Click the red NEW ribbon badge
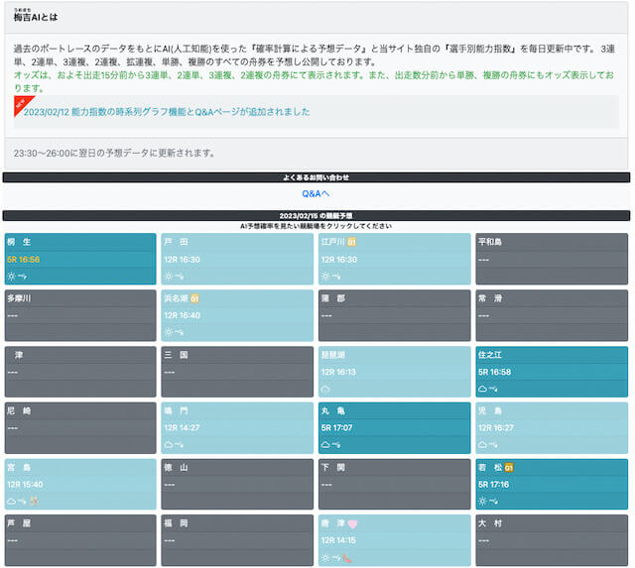This screenshot has width=635, height=568. (x=22, y=105)
